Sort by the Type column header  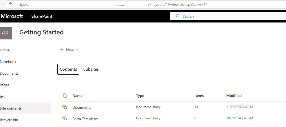[140, 96]
